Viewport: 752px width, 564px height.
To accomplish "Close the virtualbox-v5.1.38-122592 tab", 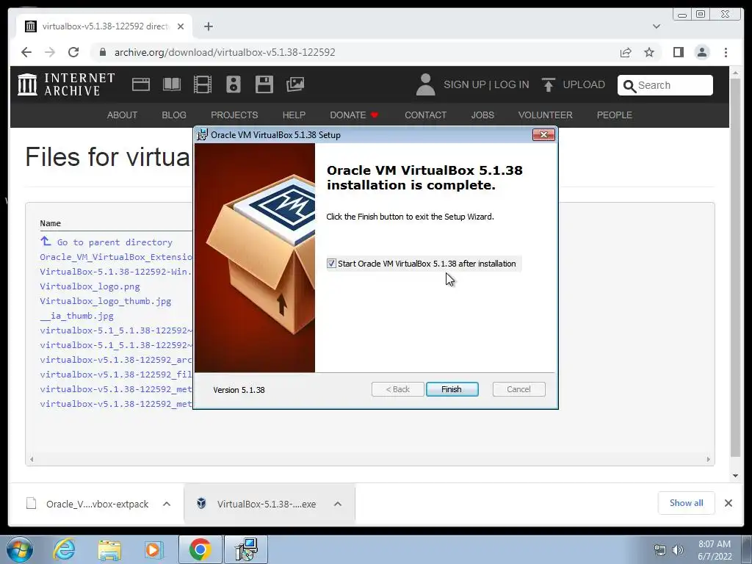I will tap(181, 26).
